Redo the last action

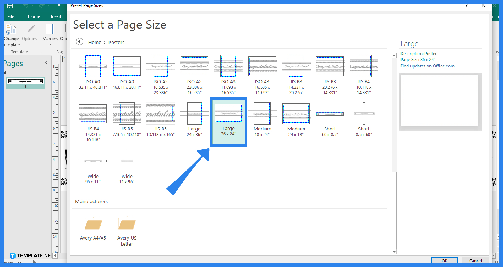pos(41,5)
